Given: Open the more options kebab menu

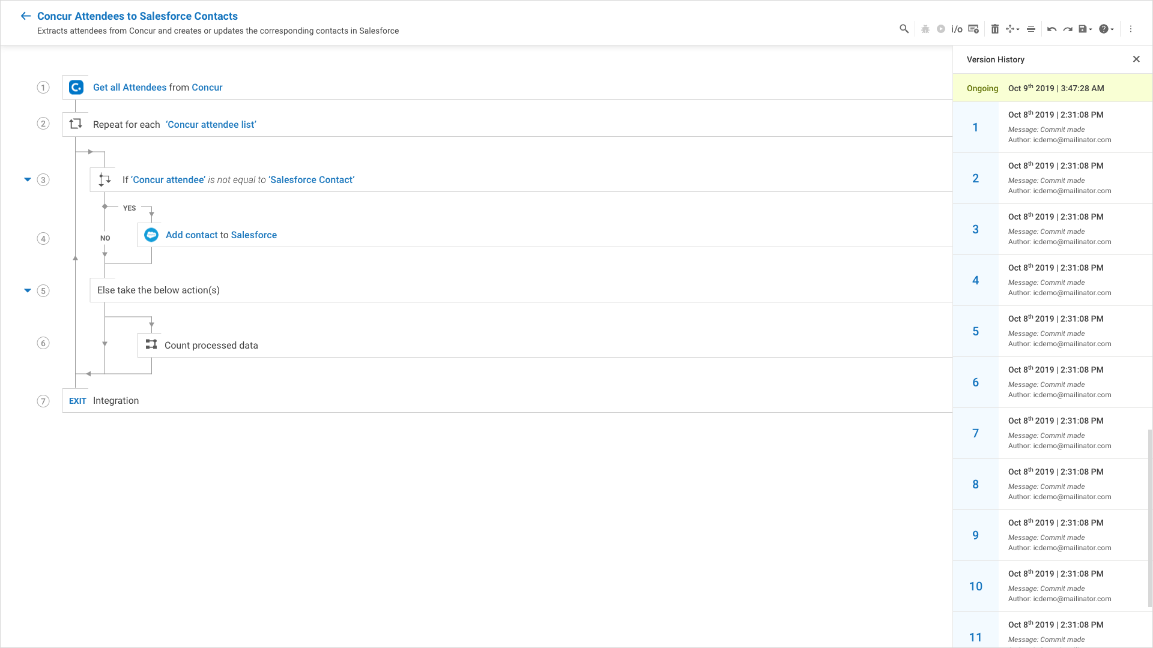Looking at the screenshot, I should pyautogui.click(x=1131, y=29).
